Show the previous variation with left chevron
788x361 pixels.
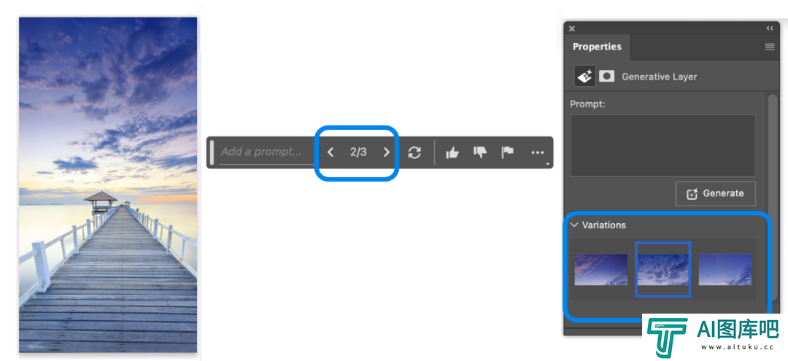coord(331,152)
